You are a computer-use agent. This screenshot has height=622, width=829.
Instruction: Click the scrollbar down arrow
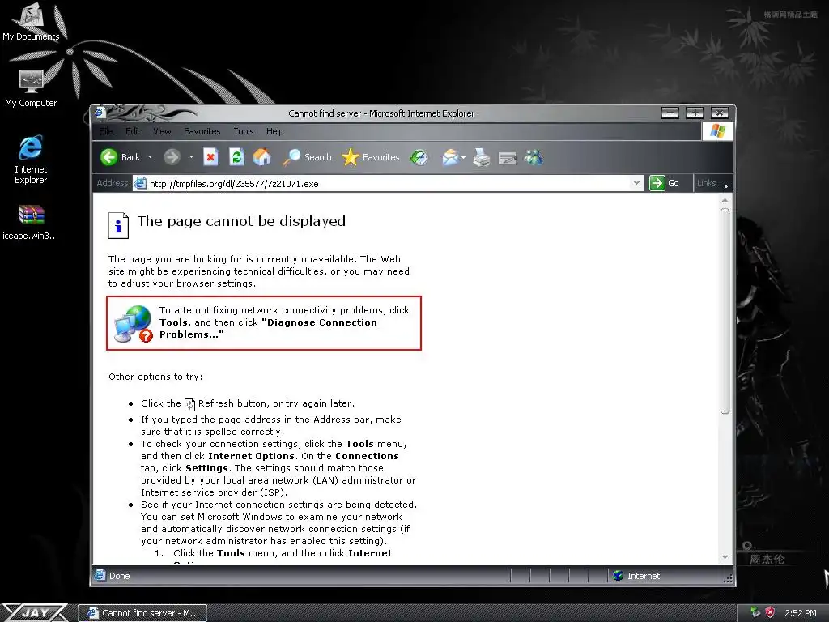click(725, 557)
